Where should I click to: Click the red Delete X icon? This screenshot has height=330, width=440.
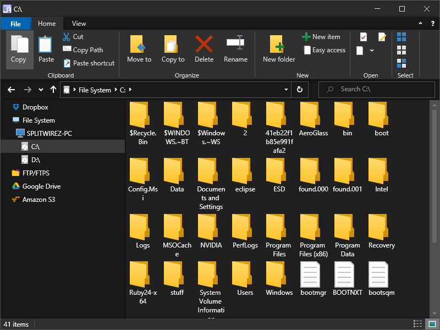(204, 44)
